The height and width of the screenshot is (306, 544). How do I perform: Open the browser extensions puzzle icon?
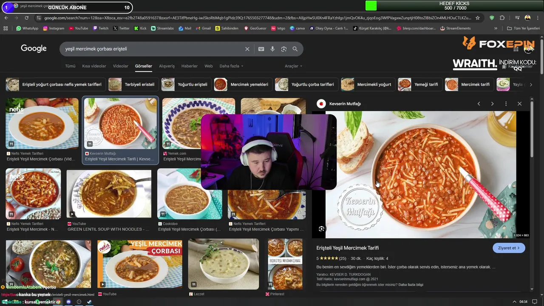coord(502,18)
